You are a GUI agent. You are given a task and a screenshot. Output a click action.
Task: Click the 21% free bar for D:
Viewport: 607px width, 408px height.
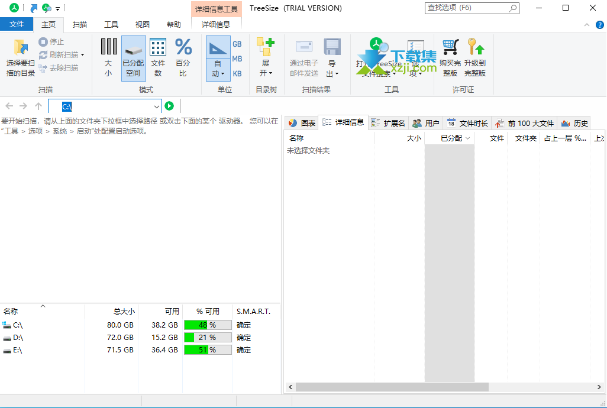(x=208, y=338)
